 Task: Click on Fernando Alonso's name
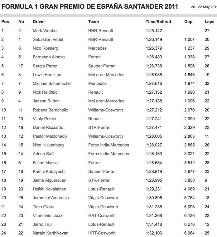[49, 57]
